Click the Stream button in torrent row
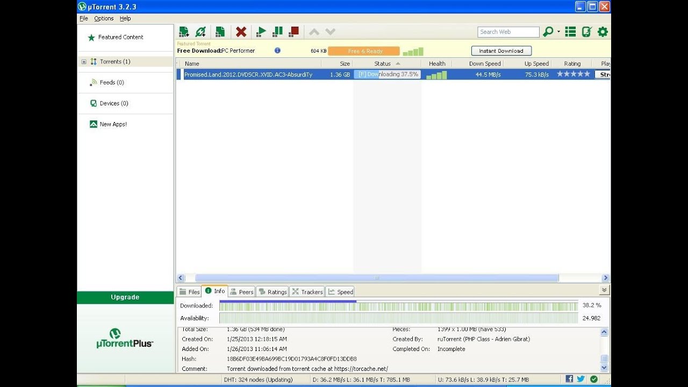The image size is (688, 387). 603,74
